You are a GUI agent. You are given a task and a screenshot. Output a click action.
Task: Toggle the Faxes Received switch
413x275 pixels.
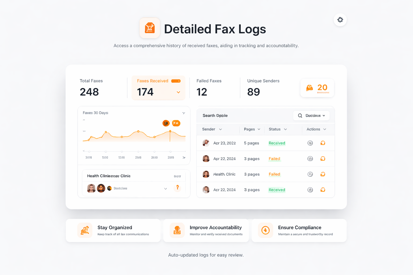pyautogui.click(x=176, y=81)
